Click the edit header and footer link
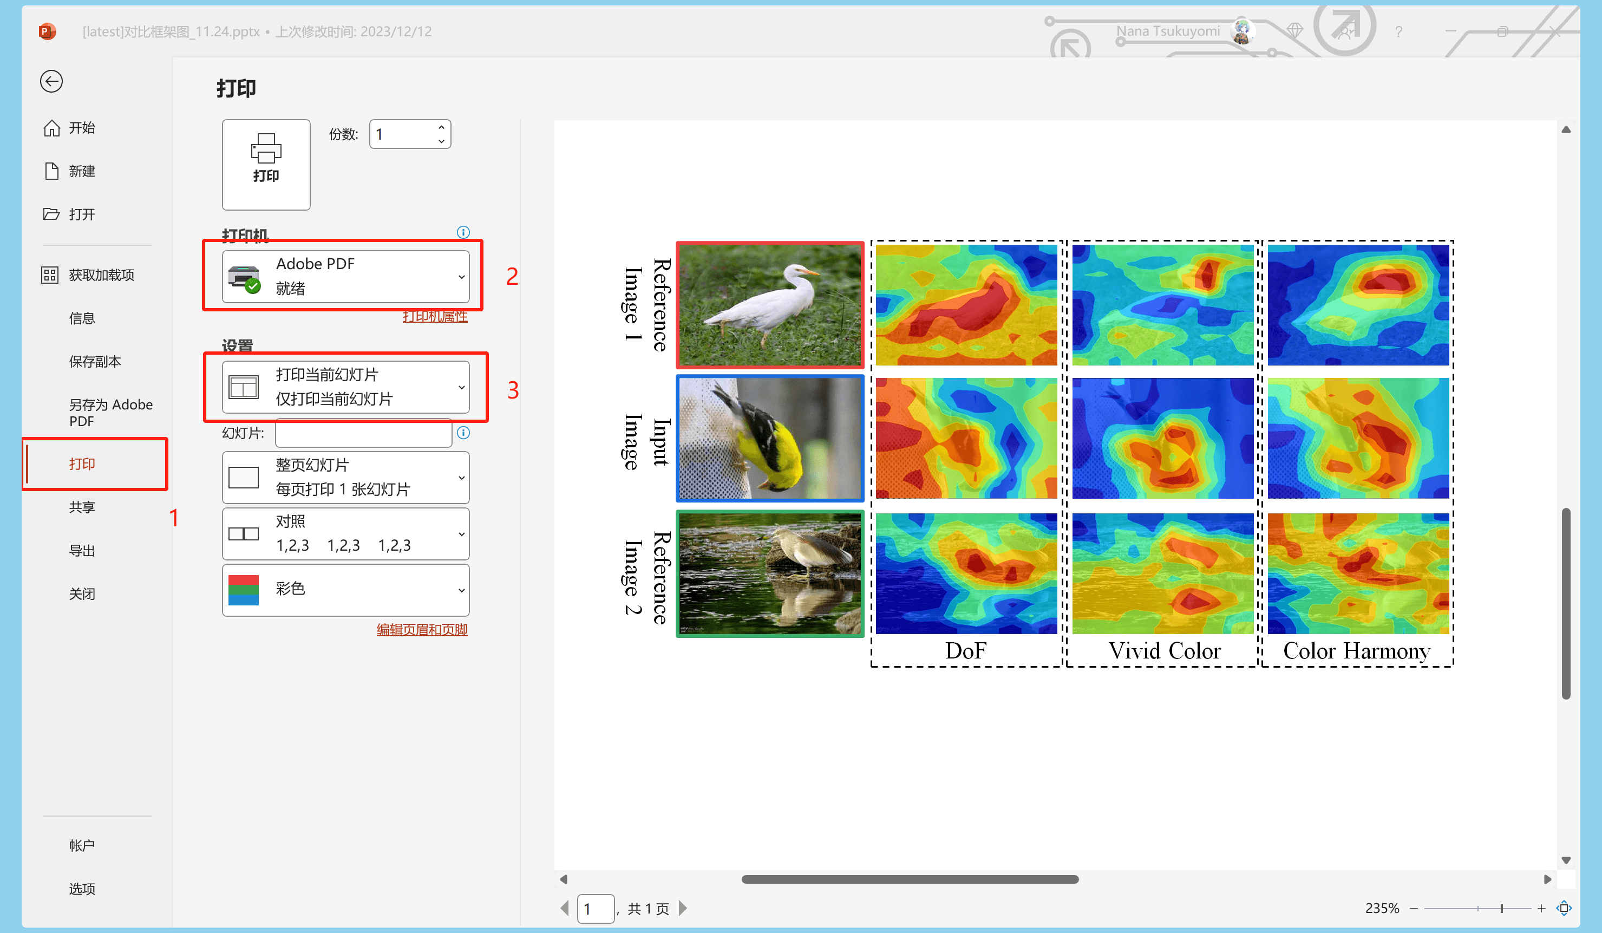The height and width of the screenshot is (933, 1602). (421, 629)
